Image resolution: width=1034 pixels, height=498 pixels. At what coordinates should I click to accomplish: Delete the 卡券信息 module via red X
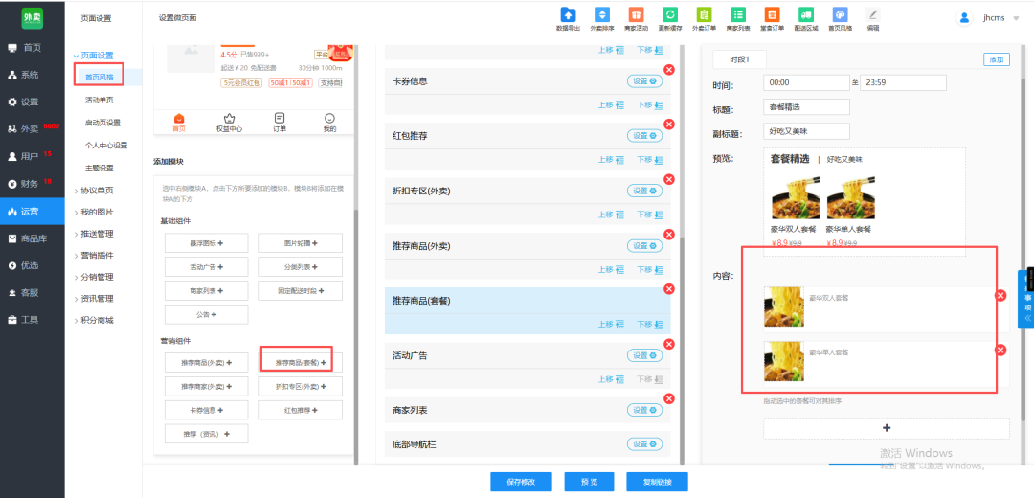[x=668, y=70]
